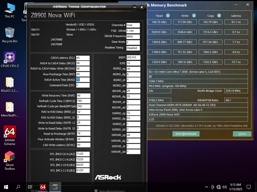This screenshot has height=192, width=257.
Task: Open volume speaker tray icon
Action: pyautogui.click(x=225, y=187)
